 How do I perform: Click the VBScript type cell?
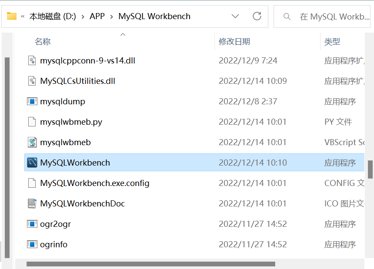344,142
